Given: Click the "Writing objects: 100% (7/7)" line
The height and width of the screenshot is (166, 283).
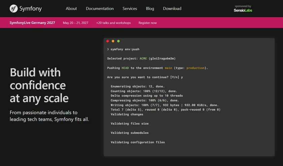Looking at the screenshot, I should [165, 105].
